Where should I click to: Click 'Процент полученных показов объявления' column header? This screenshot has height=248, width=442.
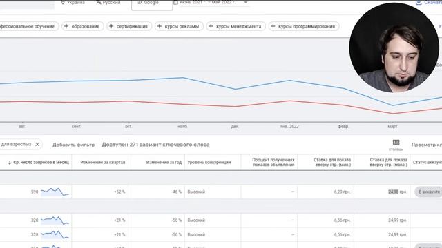pos(273,163)
